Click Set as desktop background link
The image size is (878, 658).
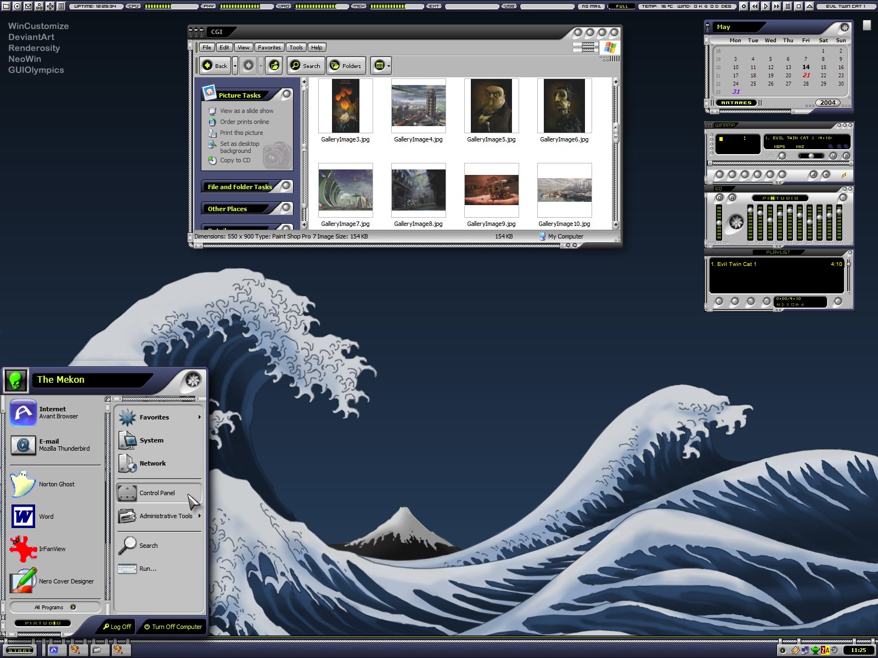pos(239,147)
